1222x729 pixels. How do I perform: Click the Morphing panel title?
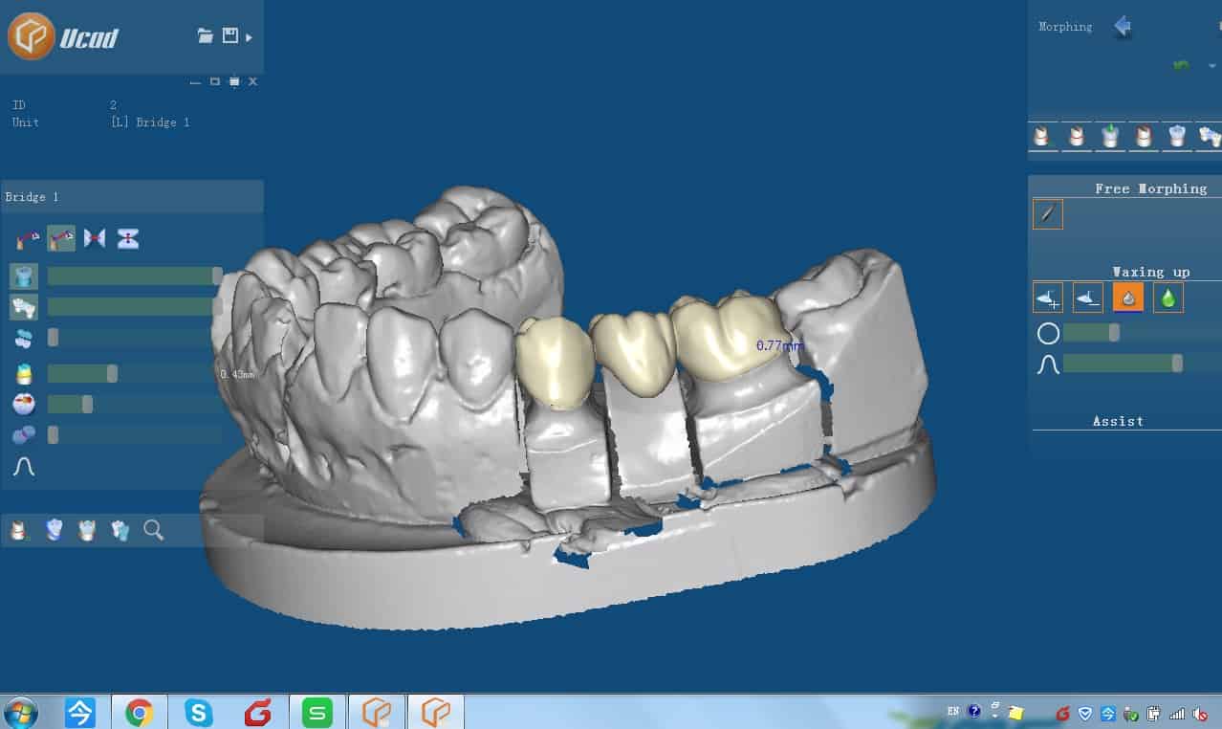pyautogui.click(x=1064, y=26)
